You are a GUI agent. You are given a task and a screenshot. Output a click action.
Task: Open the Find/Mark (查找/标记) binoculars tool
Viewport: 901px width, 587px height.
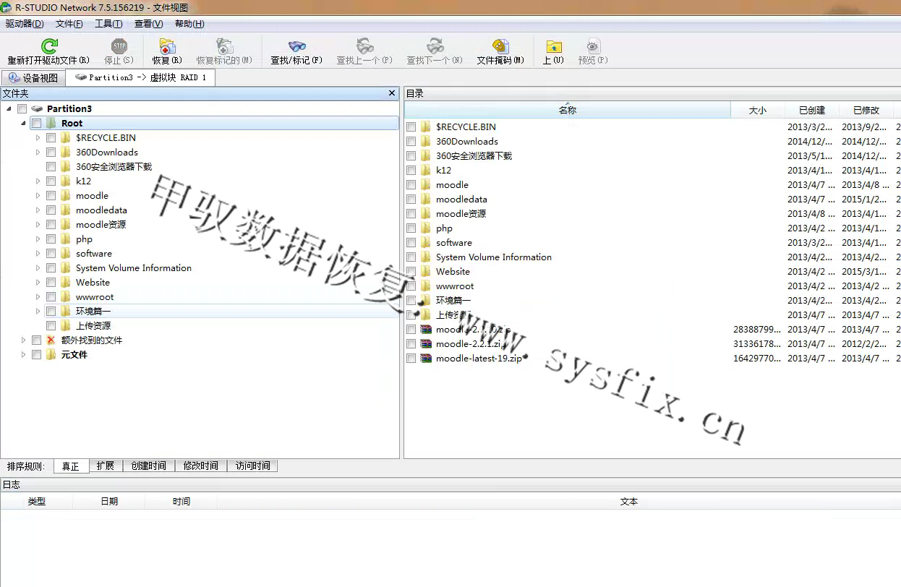[296, 46]
